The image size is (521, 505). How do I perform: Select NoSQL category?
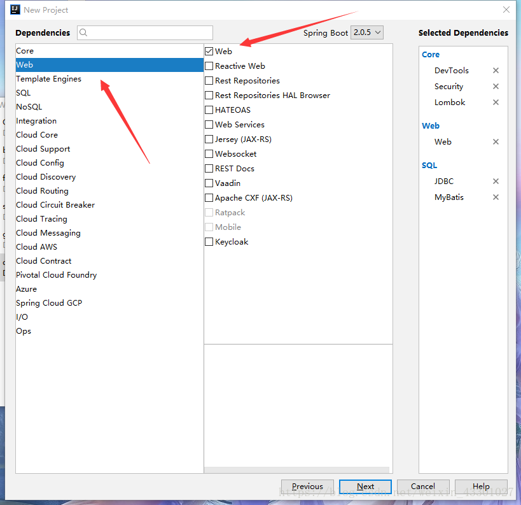pos(109,107)
